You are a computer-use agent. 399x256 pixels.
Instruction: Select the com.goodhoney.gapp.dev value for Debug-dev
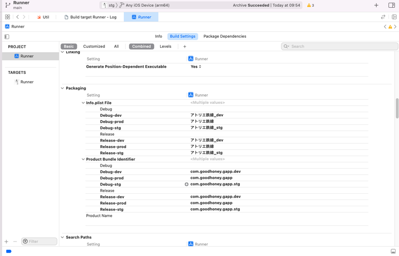point(216,171)
